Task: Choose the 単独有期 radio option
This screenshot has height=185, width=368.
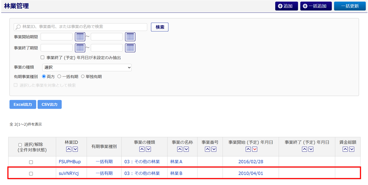Action: pyautogui.click(x=83, y=77)
